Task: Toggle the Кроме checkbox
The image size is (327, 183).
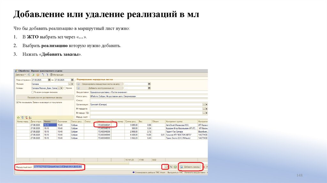Action: tap(65, 88)
